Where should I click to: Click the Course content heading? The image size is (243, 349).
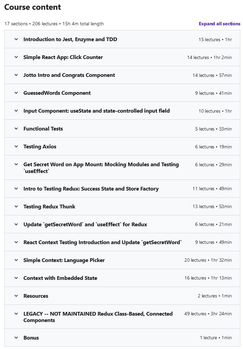pos(33,7)
